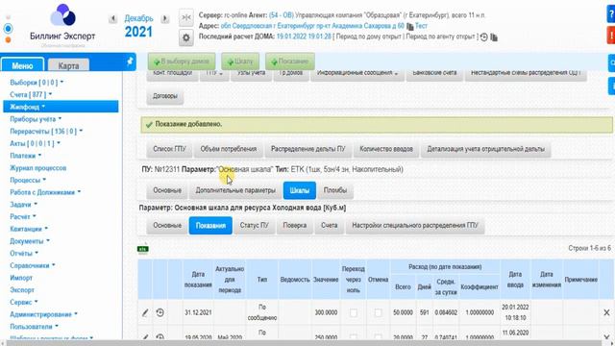Edit the 31.12.2021 reading pencil icon

tap(145, 312)
